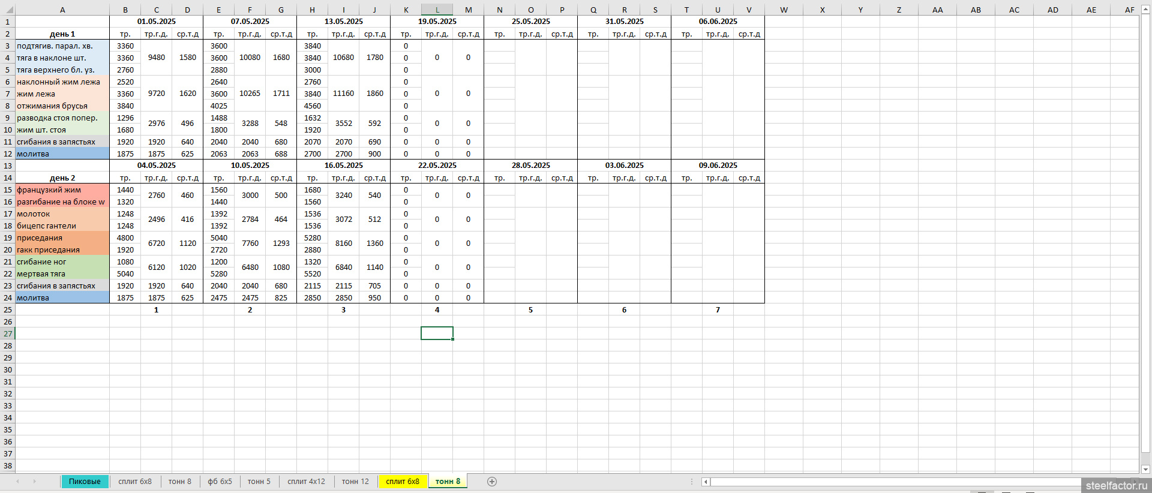Click the sheet tabs scroll-left arrow
The width and height of the screenshot is (1152, 493).
(17, 482)
